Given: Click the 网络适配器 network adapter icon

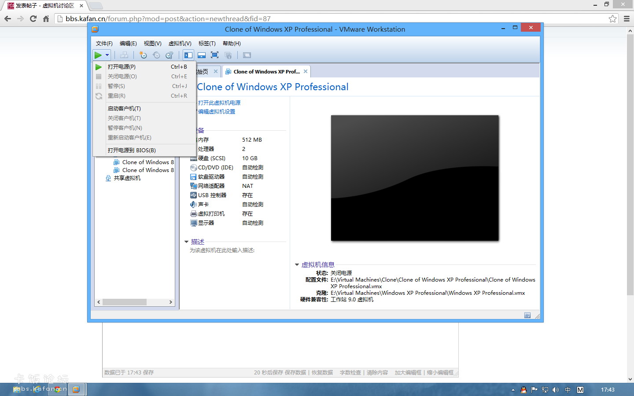Looking at the screenshot, I should [193, 186].
